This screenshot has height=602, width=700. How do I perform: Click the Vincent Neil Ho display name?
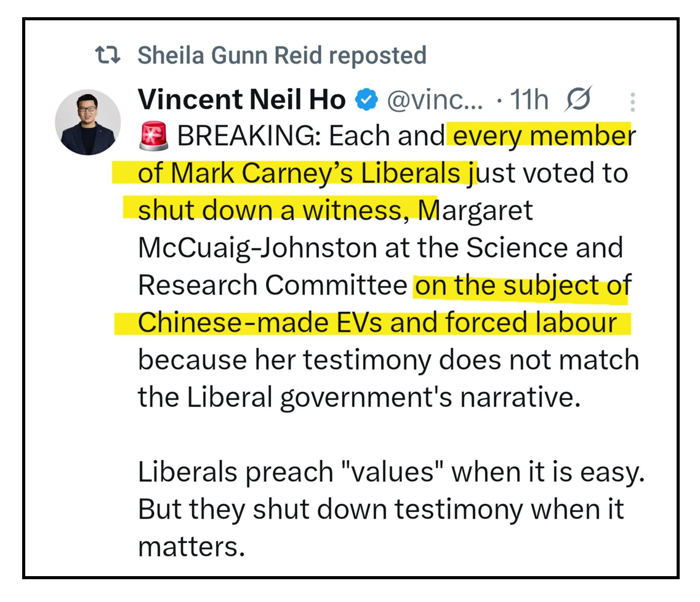[241, 100]
